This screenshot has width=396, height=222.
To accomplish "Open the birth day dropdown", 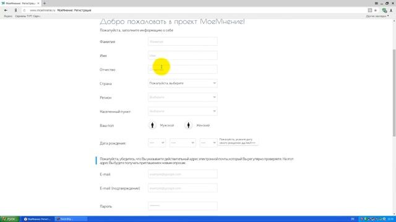I will pyautogui.click(x=157, y=142).
